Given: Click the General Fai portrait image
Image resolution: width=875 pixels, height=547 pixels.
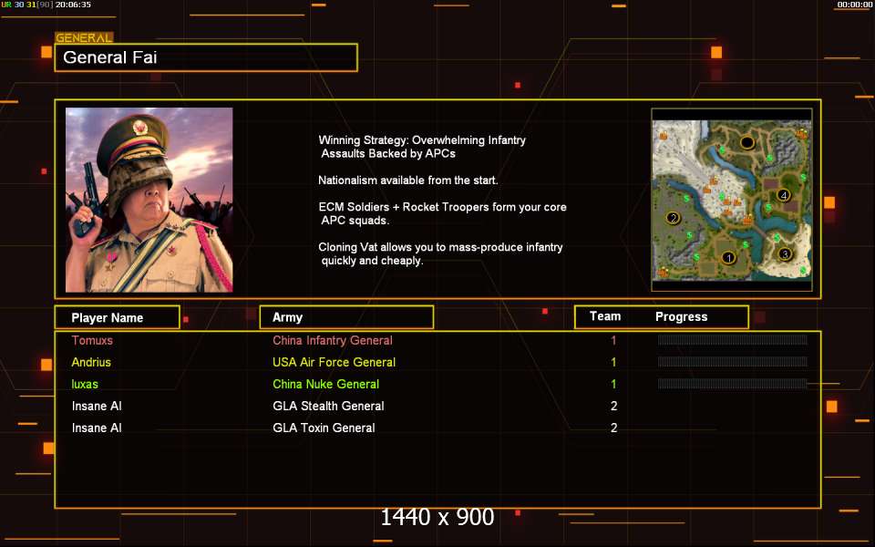Looking at the screenshot, I should click(x=149, y=200).
